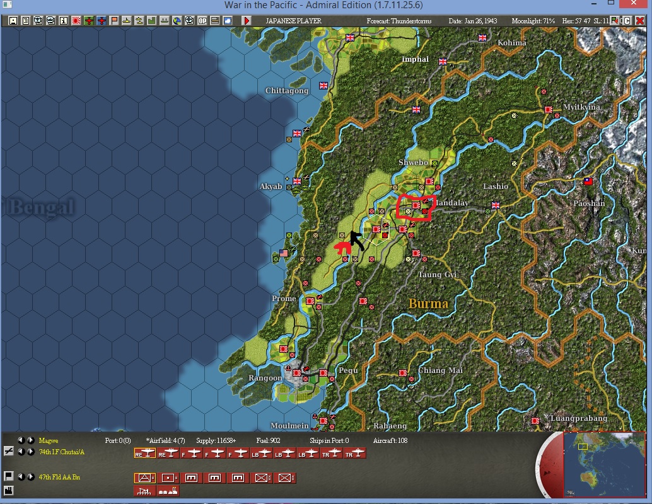This screenshot has width=652, height=504.
Task: Click the flag icon beside the C button
Action: coord(615,20)
